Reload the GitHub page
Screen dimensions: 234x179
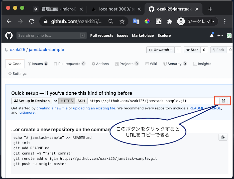click(32, 21)
